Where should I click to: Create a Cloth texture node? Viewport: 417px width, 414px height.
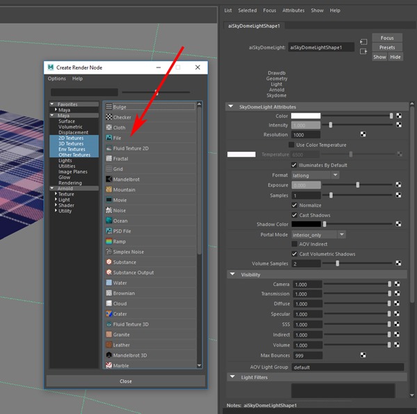click(150, 127)
